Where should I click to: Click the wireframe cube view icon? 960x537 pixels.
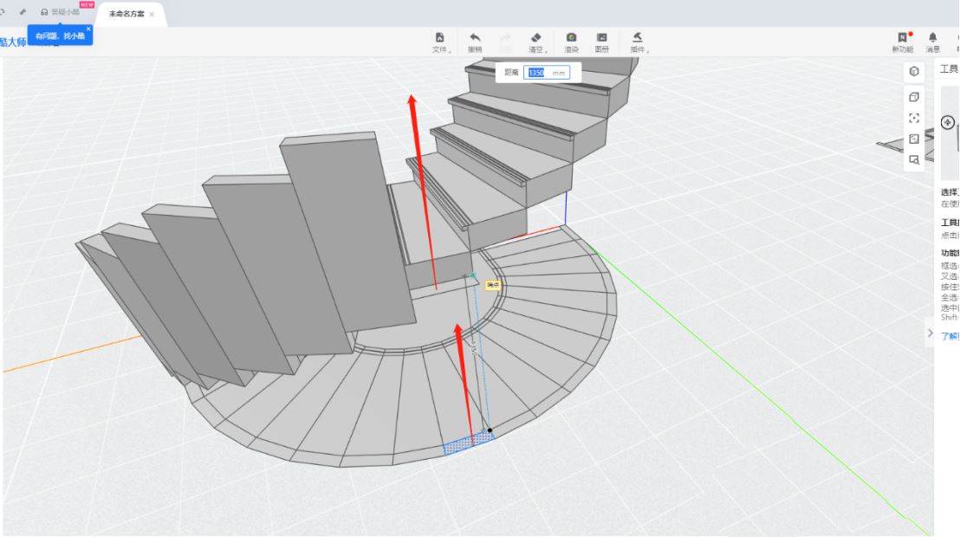coord(914,97)
